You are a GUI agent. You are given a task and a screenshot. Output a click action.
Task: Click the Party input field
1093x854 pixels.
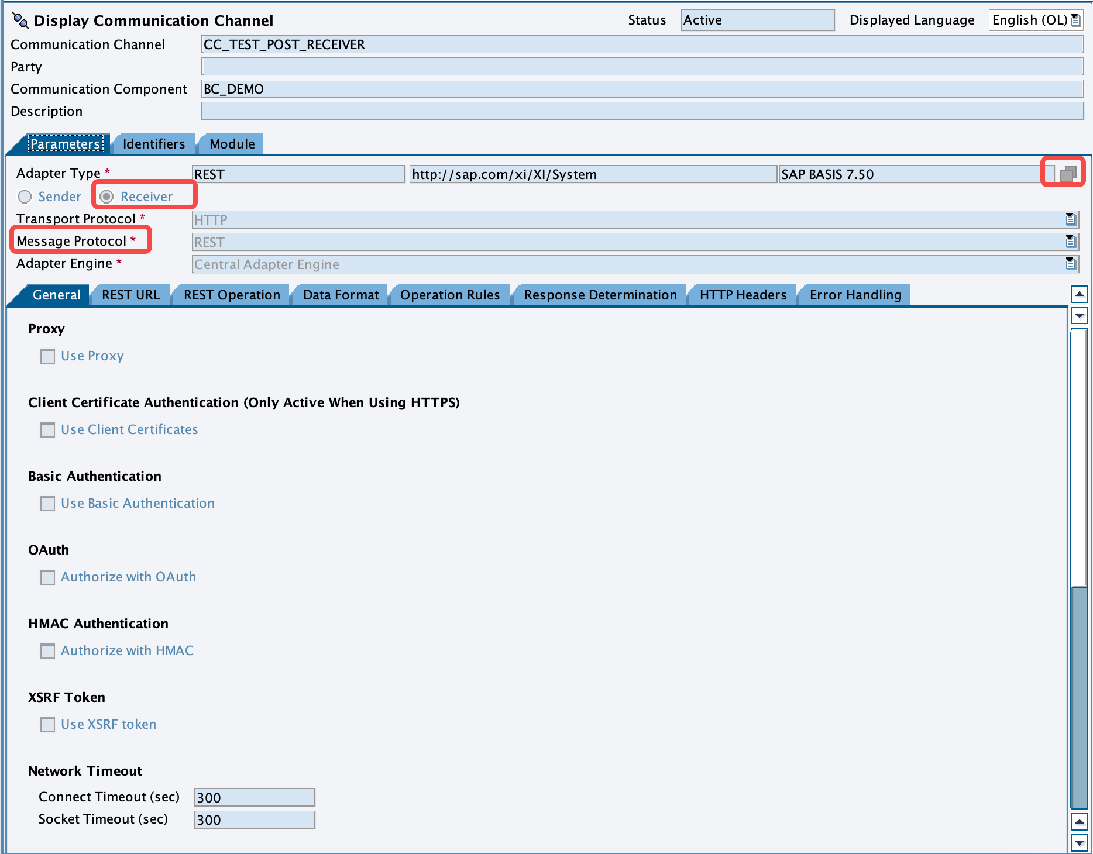point(642,67)
